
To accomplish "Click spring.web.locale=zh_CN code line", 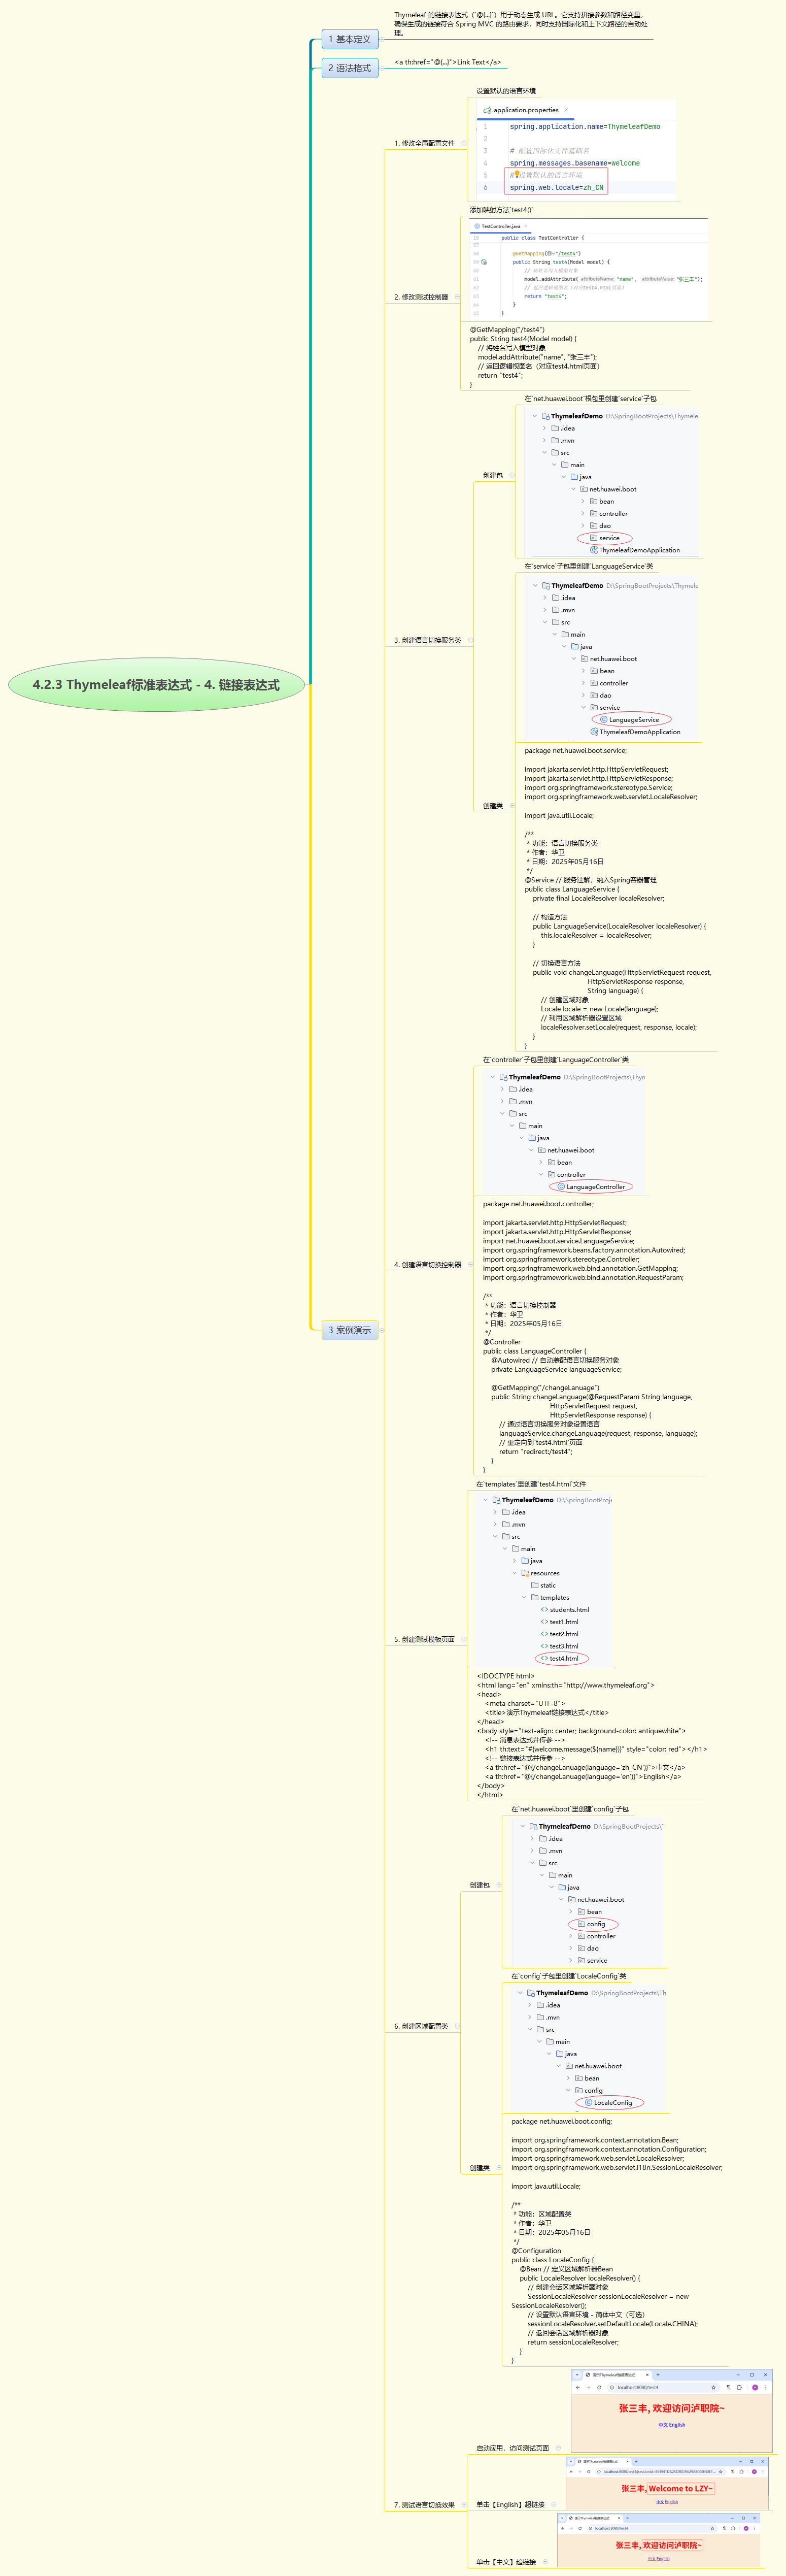I will tap(557, 187).
